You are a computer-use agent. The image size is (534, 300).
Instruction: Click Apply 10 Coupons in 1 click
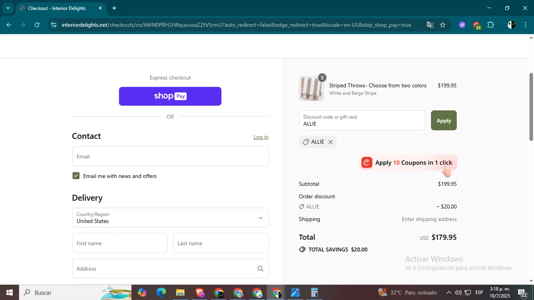point(408,163)
